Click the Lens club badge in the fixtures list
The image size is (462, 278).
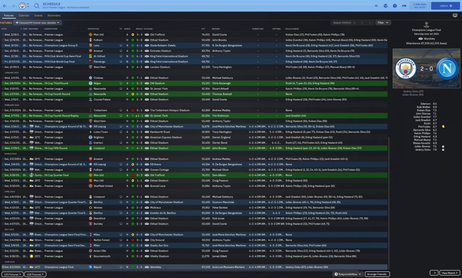pos(90,45)
